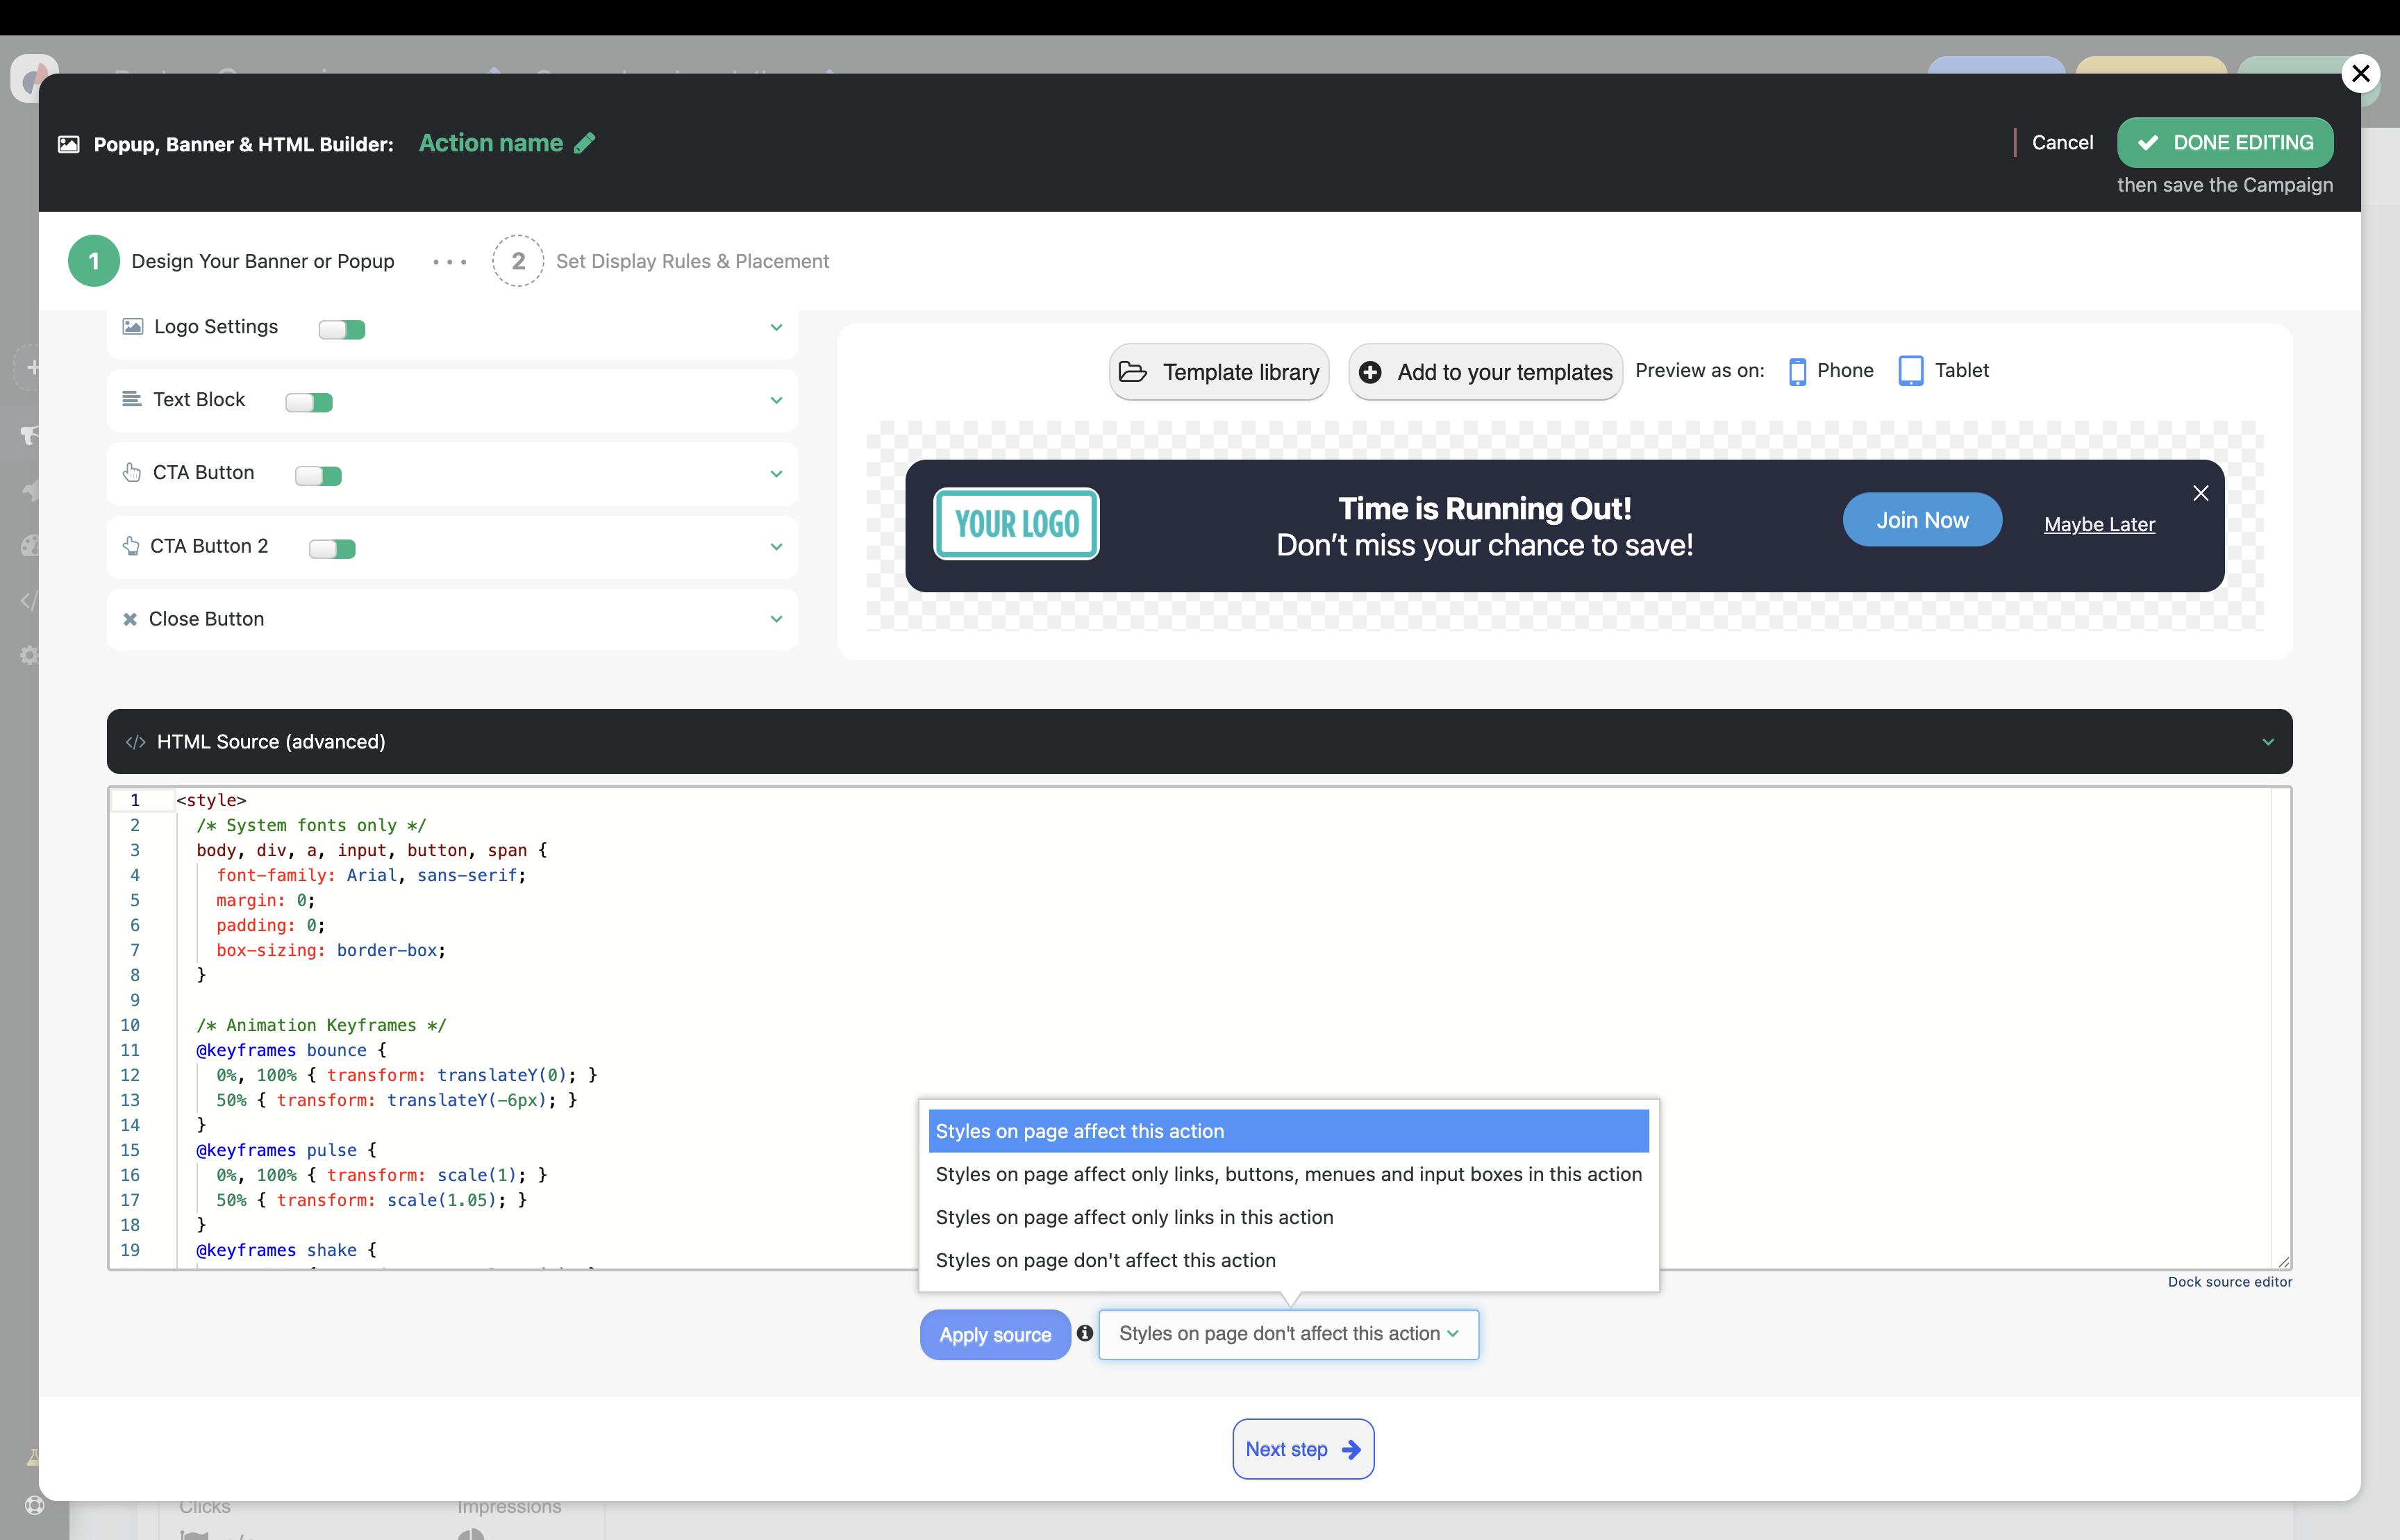This screenshot has height=1540, width=2400.
Task: Collapse the HTML Source (advanced) panel chevron
Action: [2268, 742]
